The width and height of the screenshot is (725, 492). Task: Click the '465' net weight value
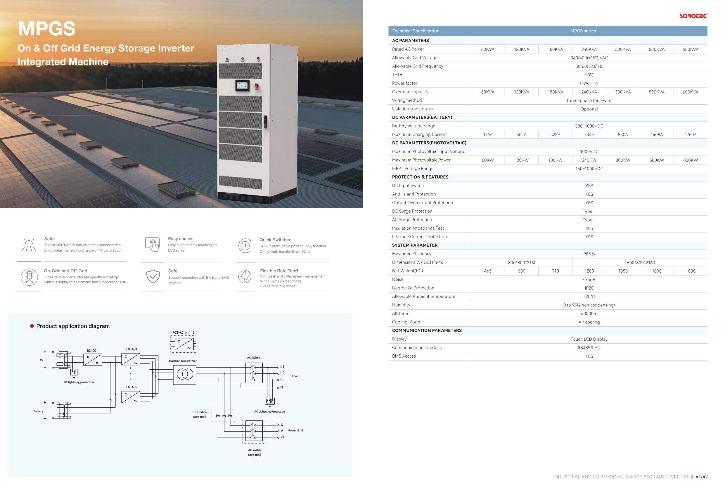[x=488, y=271]
